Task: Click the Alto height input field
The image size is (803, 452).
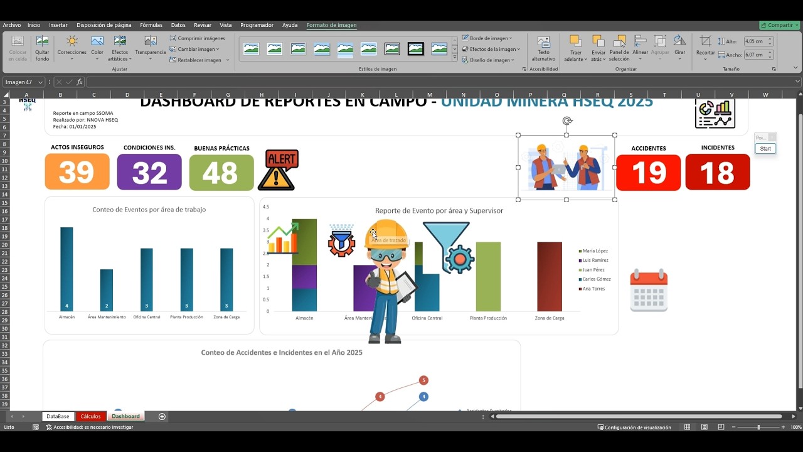Action: 755,41
